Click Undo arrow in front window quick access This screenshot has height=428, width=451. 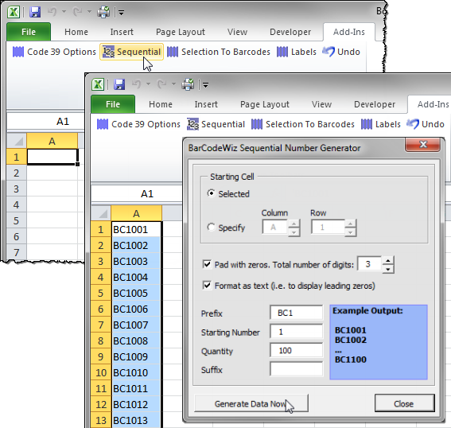coord(136,84)
